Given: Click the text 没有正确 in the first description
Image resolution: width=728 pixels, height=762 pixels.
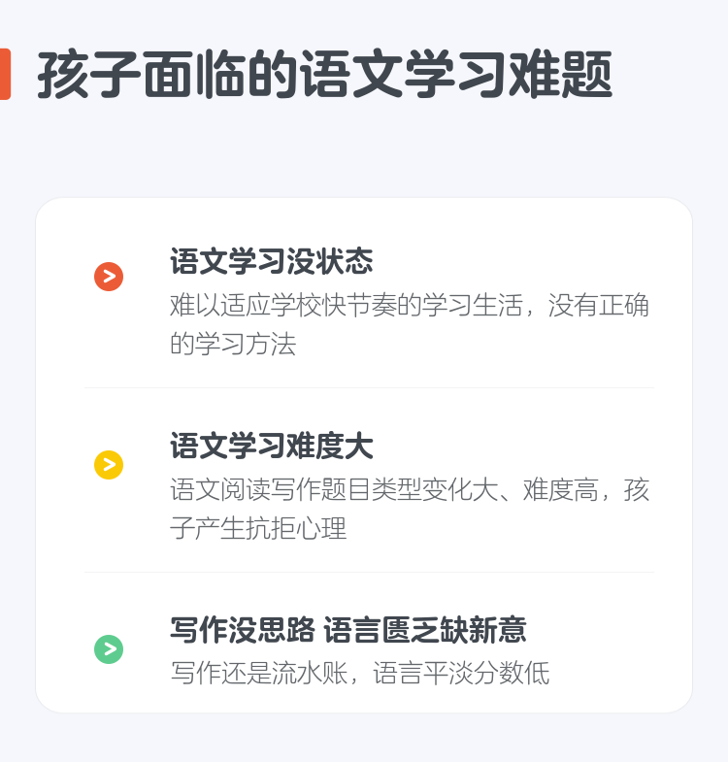Looking at the screenshot, I should 599,305.
